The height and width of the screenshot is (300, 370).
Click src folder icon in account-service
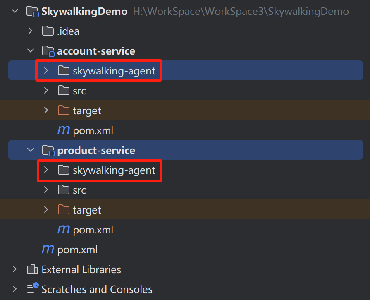pyautogui.click(x=64, y=91)
